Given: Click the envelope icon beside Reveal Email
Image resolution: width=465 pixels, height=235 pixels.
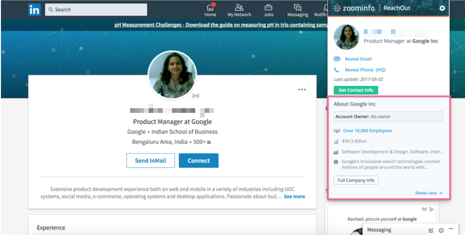Looking at the screenshot, I should click(x=337, y=59).
